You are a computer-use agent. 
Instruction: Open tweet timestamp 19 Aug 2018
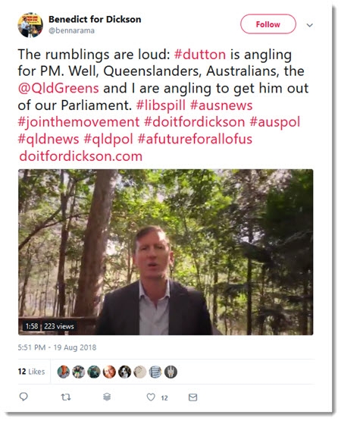pyautogui.click(x=57, y=347)
